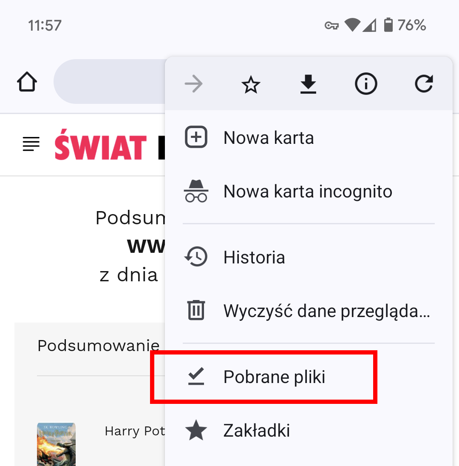This screenshot has width=459, height=466.
Task: Open Nowa karta menu entry
Action: click(309, 137)
